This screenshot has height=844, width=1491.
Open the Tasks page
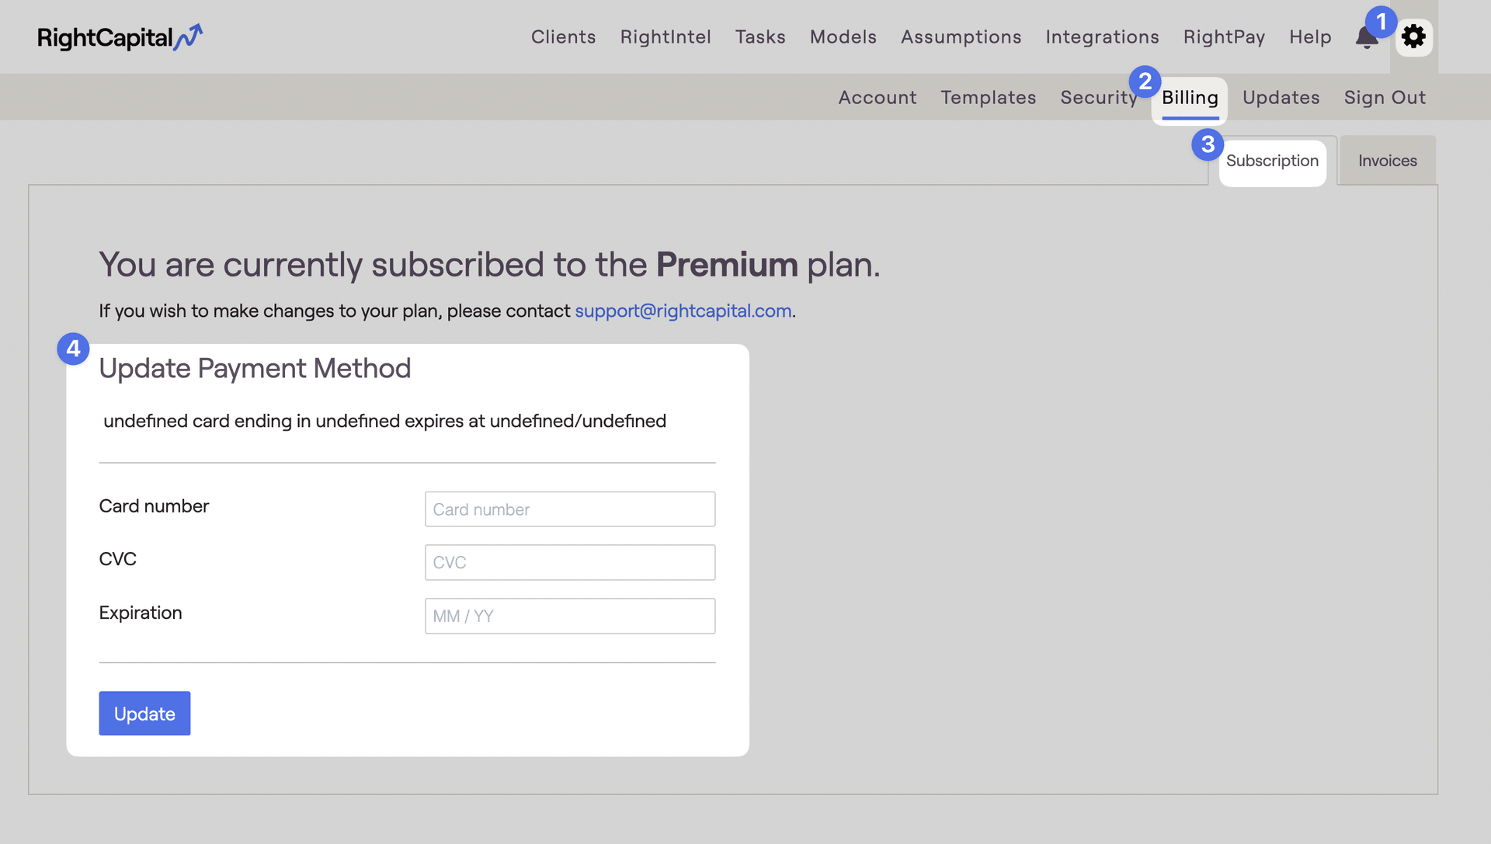pyautogui.click(x=760, y=36)
